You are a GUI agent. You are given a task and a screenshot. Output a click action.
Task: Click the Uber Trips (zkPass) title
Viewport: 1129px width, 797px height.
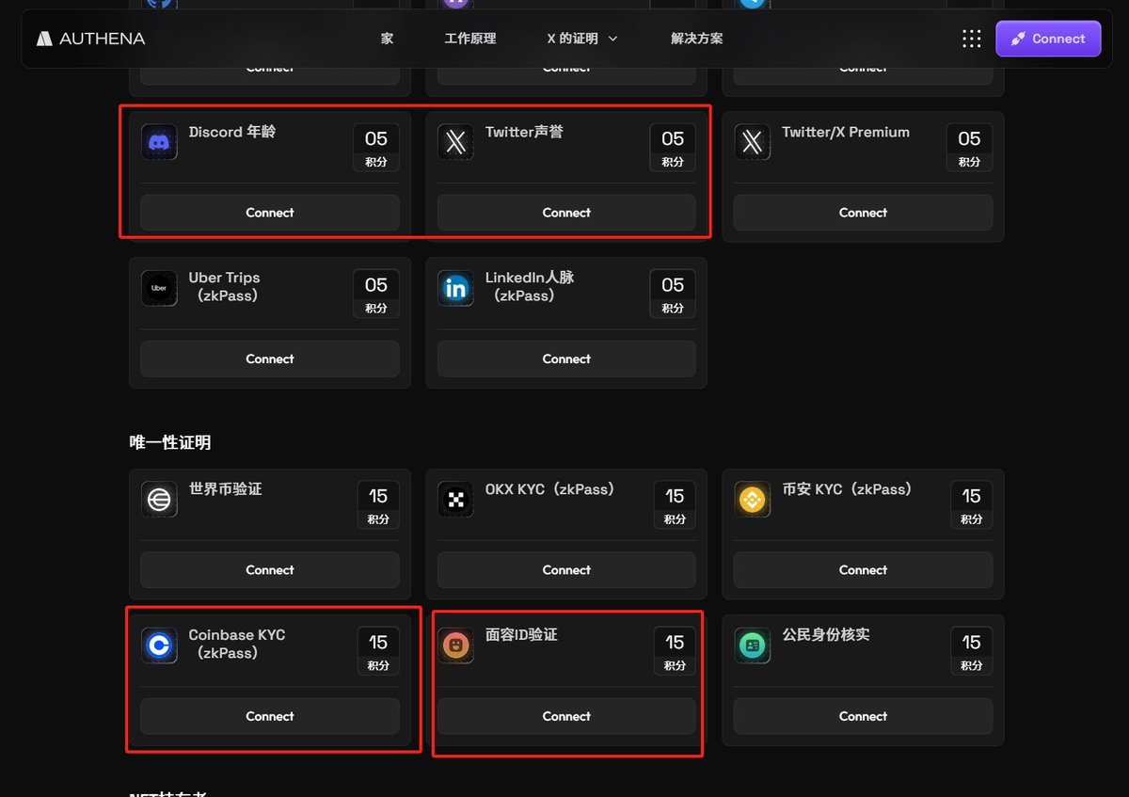coord(224,286)
